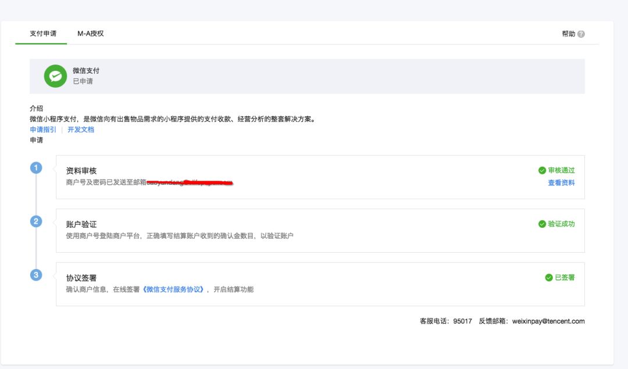628x369 pixels.
Task: Click the 帮助 question mark icon
Action: [581, 34]
